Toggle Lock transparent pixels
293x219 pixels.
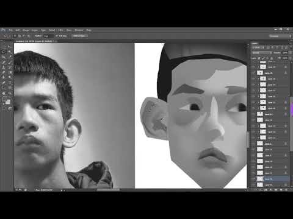point(259,58)
